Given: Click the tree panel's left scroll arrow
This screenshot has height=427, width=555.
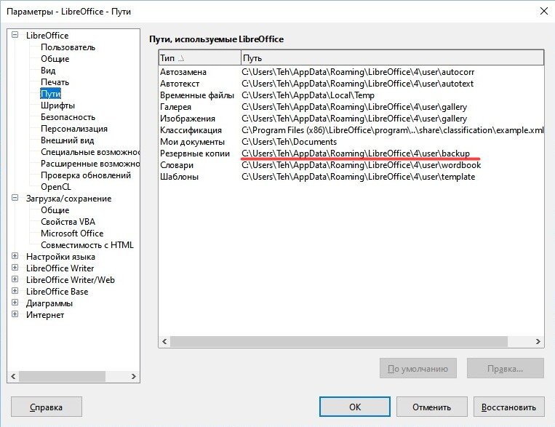Looking at the screenshot, I should coord(13,376).
